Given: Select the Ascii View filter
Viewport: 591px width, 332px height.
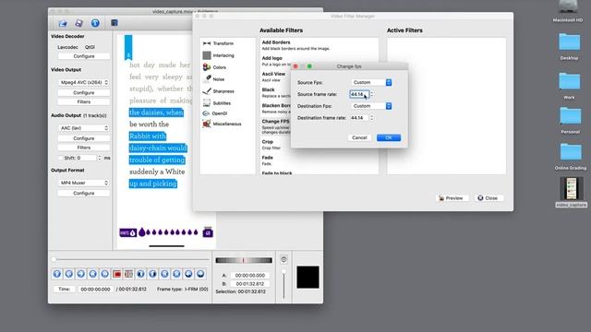Looking at the screenshot, I should point(275,77).
